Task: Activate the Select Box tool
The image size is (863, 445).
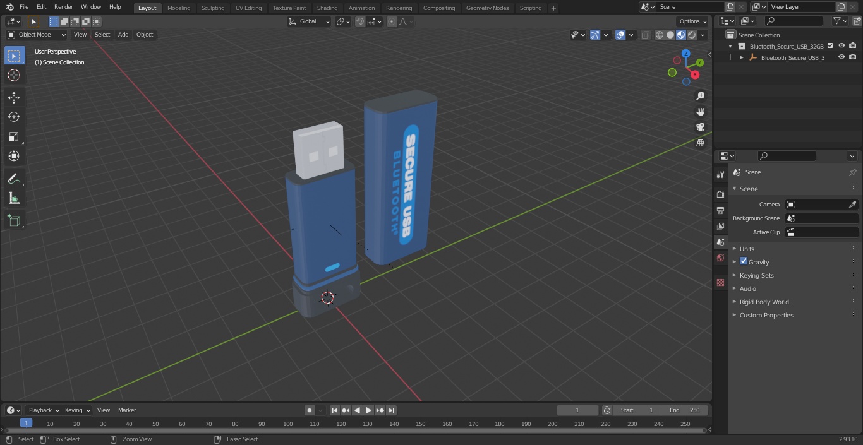Action: (x=14, y=56)
